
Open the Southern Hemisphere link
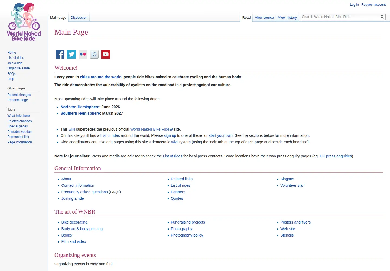coord(81,113)
